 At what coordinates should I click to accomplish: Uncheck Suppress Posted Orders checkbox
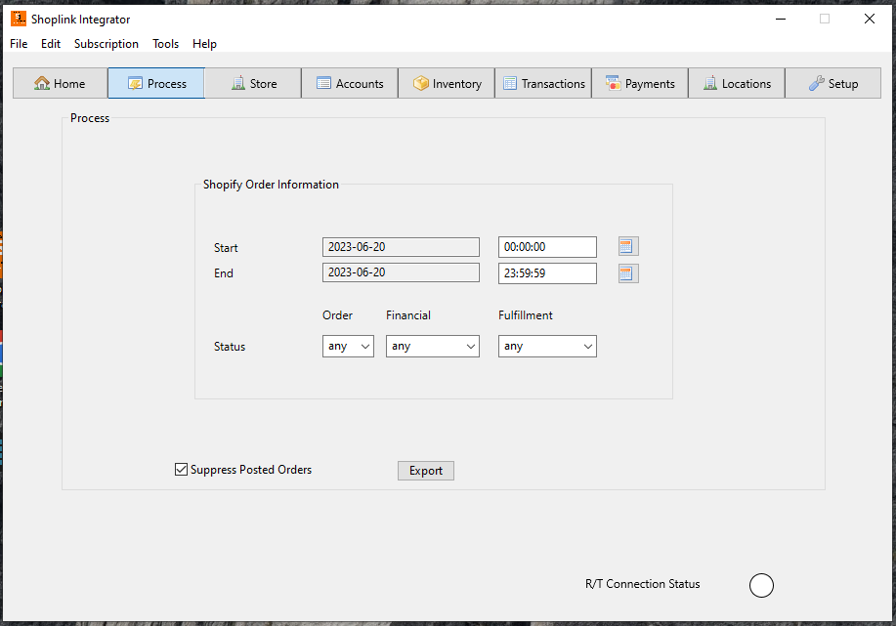pos(181,470)
